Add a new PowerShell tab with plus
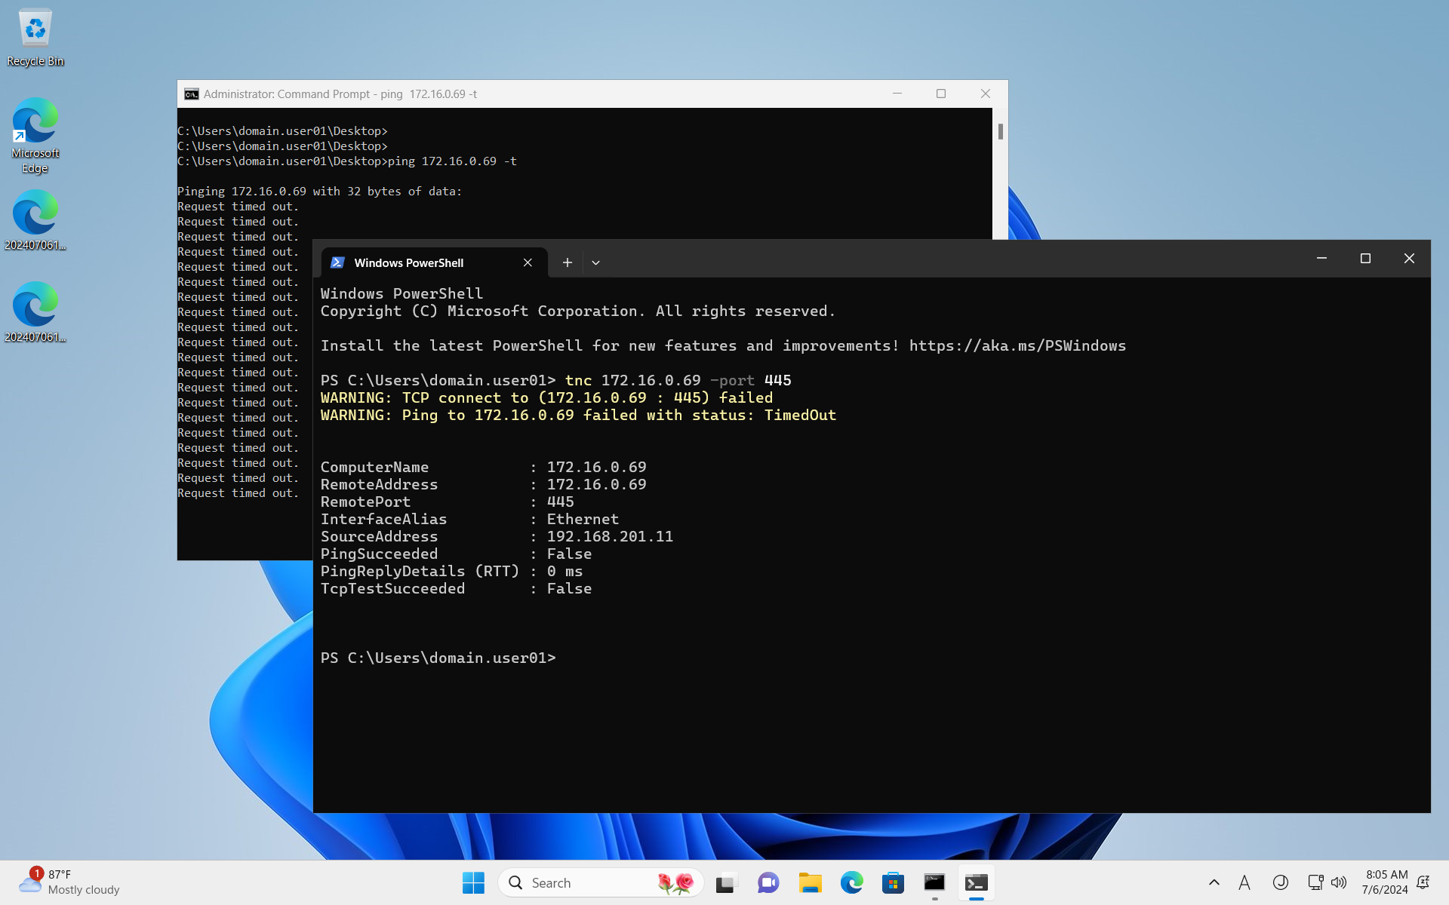 [x=568, y=262]
